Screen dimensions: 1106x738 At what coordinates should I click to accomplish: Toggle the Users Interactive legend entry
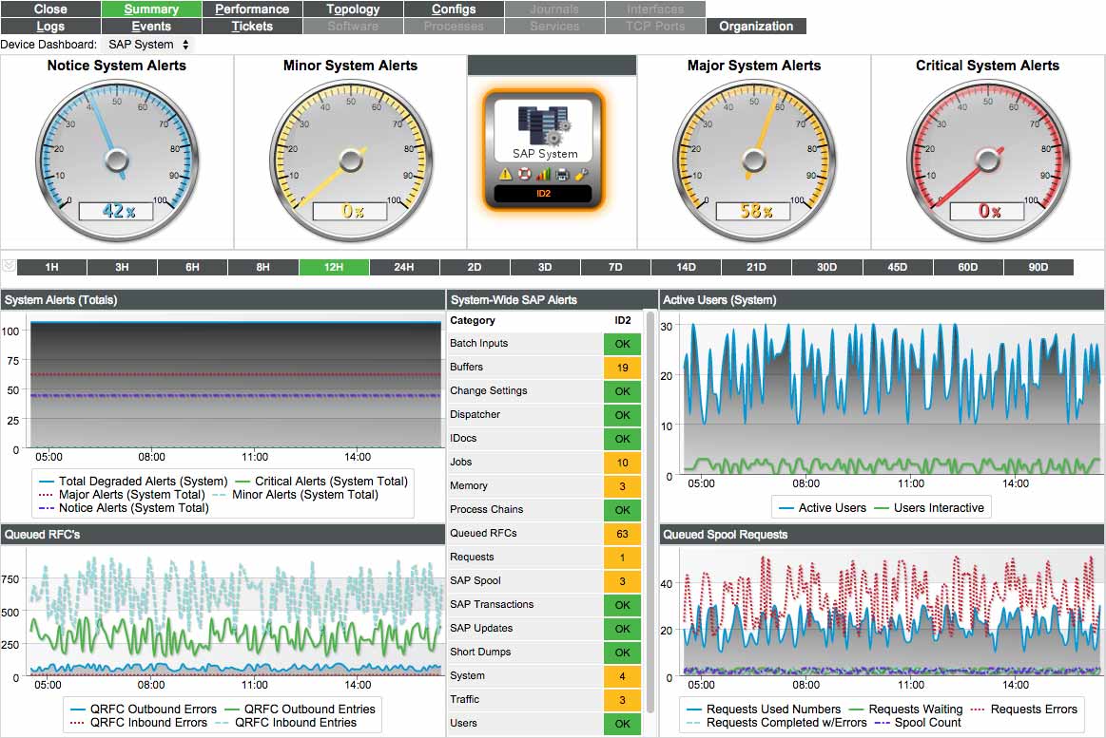929,508
